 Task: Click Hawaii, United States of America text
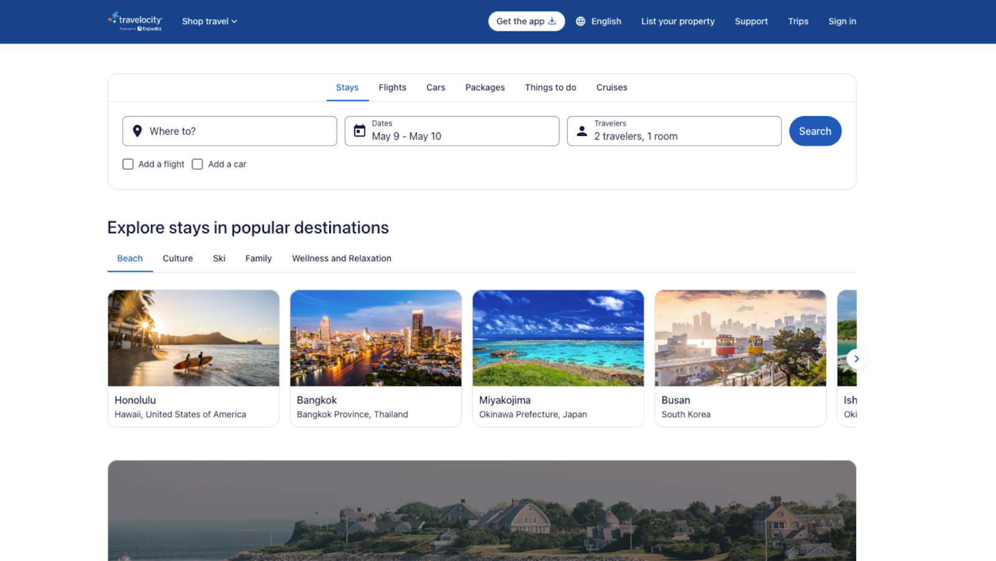(181, 415)
